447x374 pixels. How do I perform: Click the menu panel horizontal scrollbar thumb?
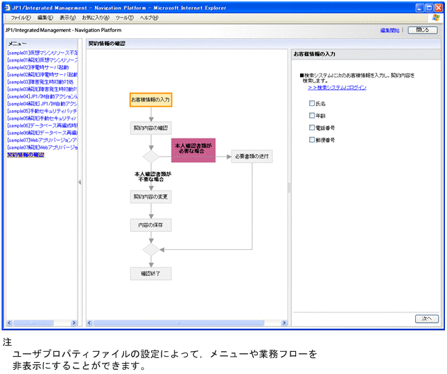click(33, 323)
